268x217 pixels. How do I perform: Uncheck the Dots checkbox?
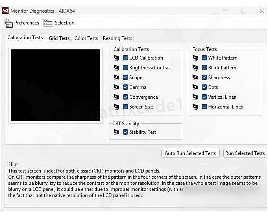[204, 87]
